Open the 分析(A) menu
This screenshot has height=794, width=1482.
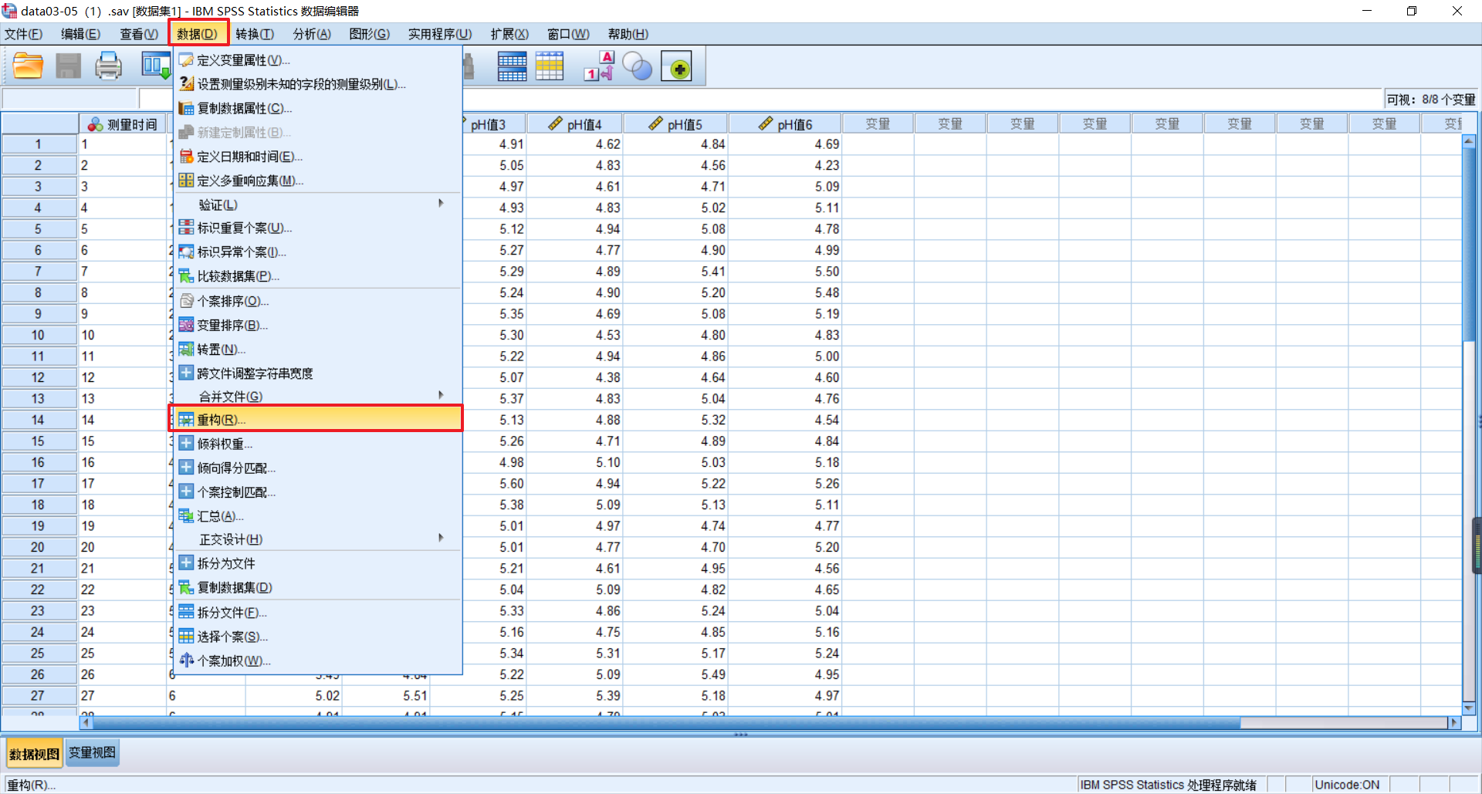click(x=312, y=34)
